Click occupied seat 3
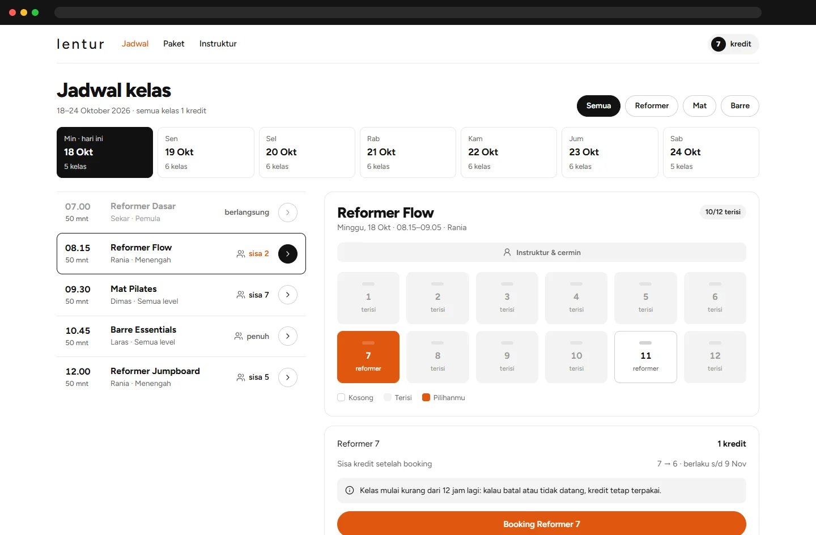 tap(507, 298)
